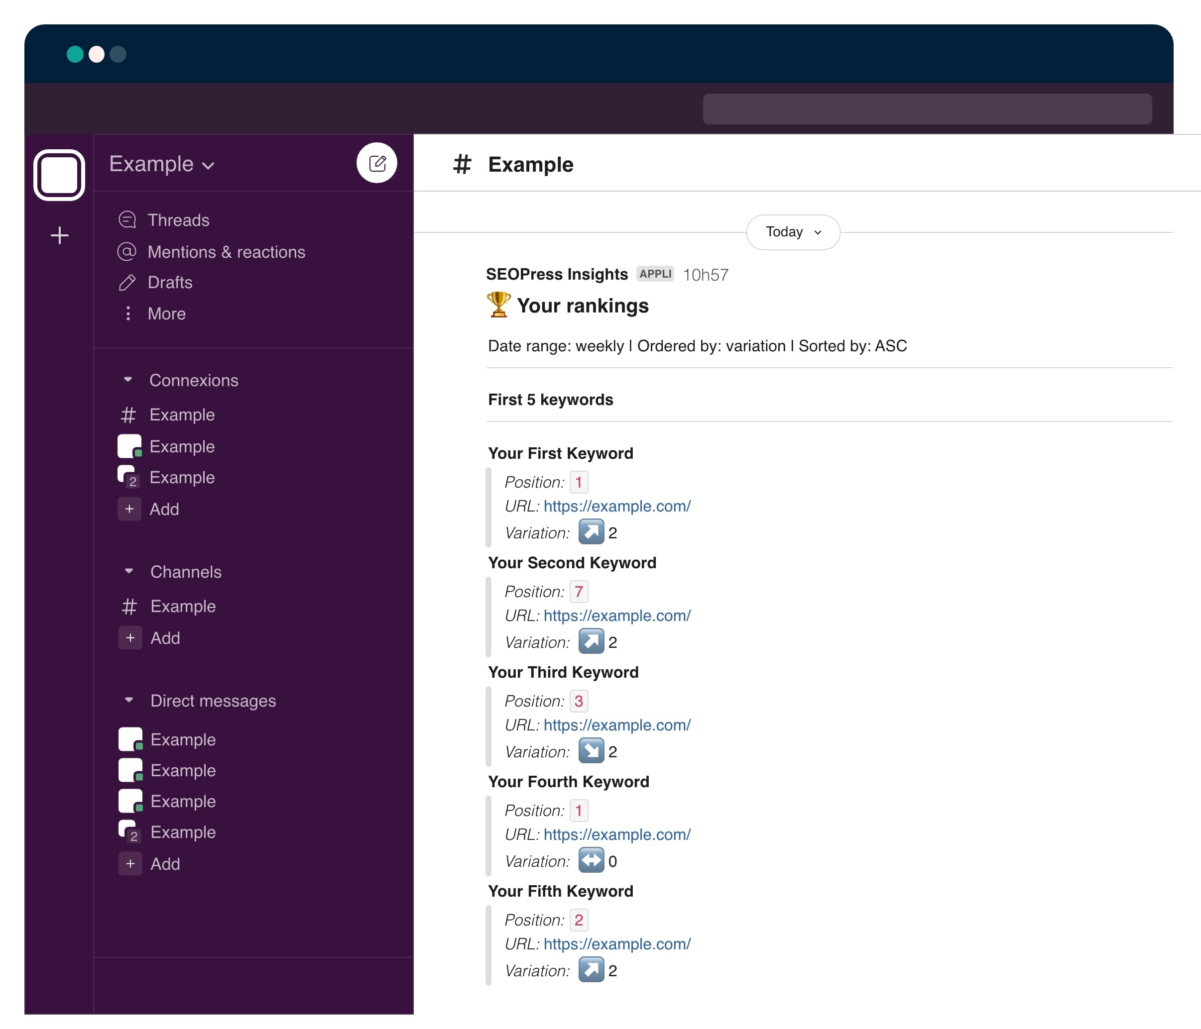Image resolution: width=1201 pixels, height=1029 pixels.
Task: Click second avatar Example under Direct messages
Action: (130, 770)
